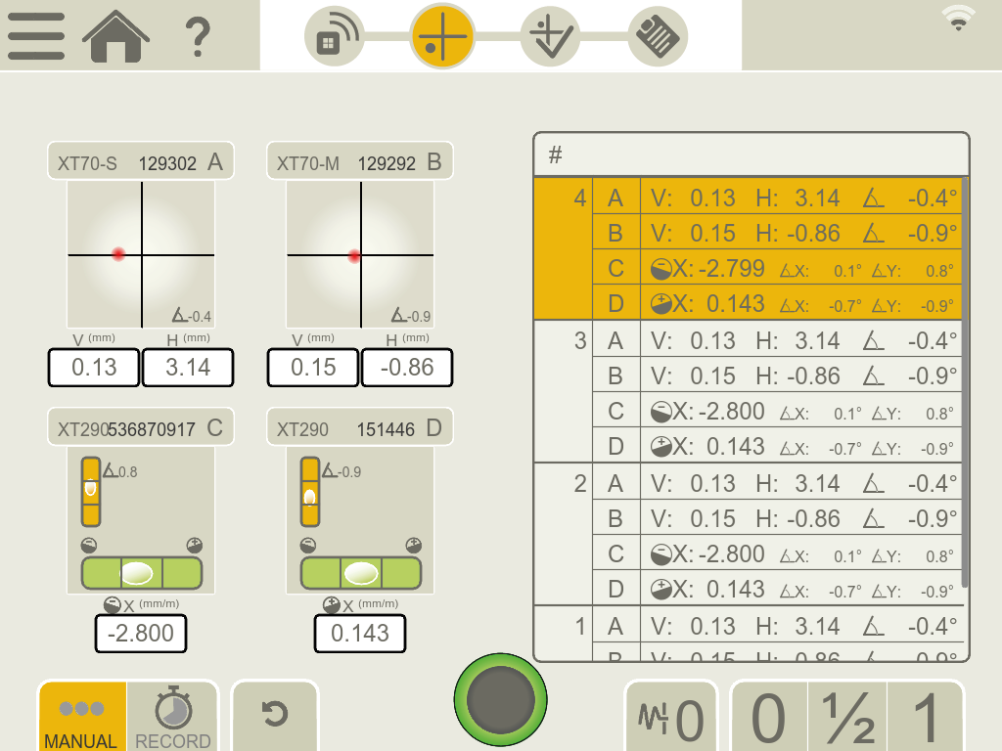1002x751 pixels.
Task: Open the help question mark
Action: point(198,37)
